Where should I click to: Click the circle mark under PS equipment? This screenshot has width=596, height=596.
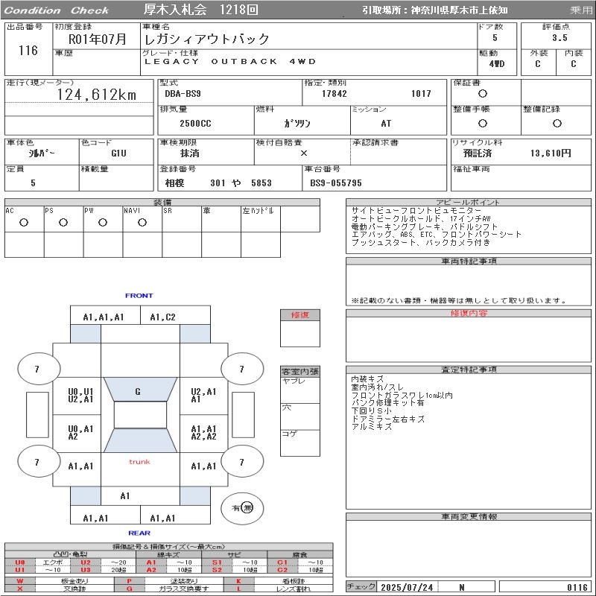pos(63,223)
